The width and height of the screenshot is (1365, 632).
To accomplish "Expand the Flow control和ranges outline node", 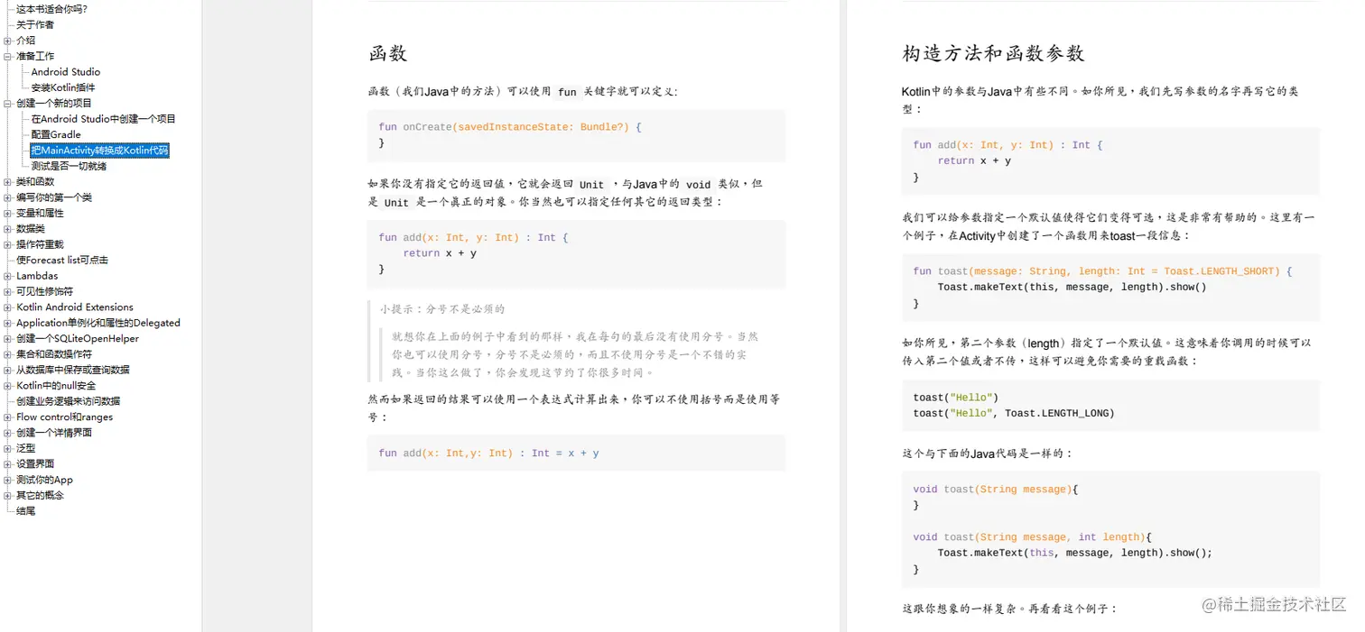I will click(8, 417).
